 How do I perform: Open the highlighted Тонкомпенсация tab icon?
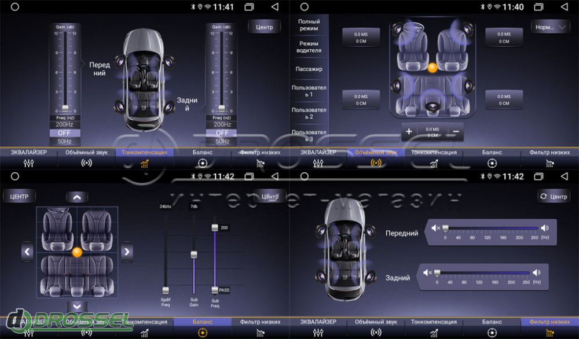(x=144, y=164)
